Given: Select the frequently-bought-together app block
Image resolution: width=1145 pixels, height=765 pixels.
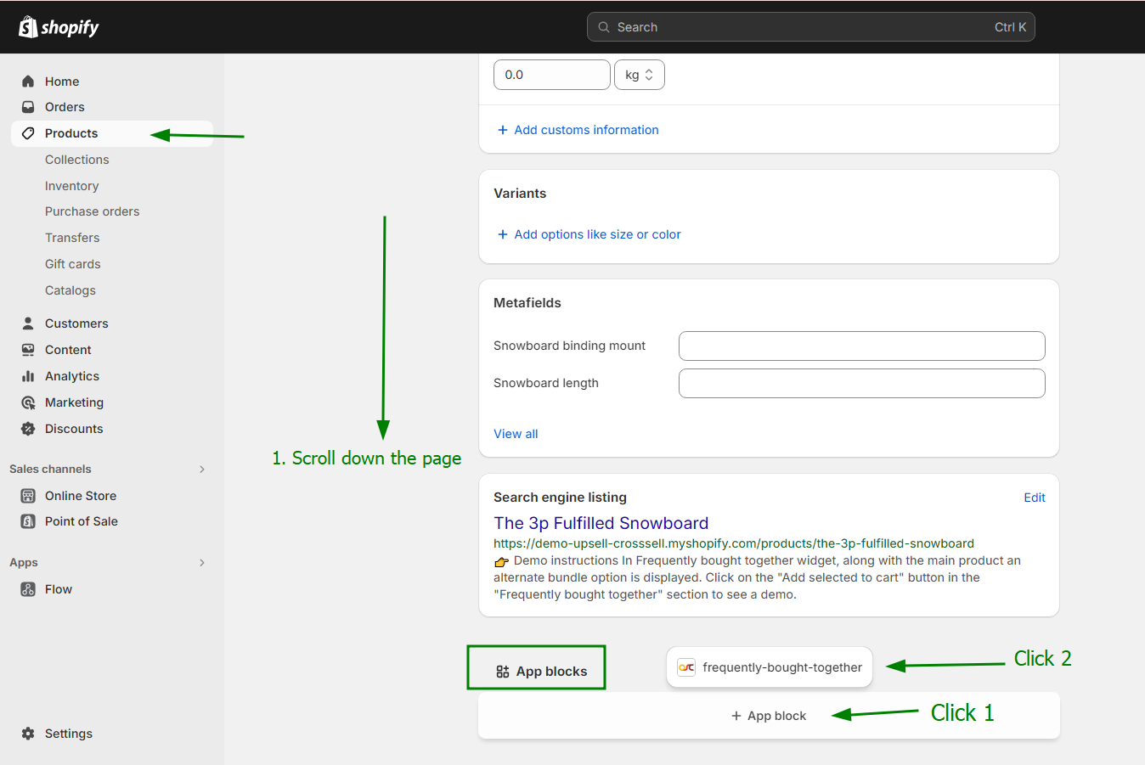Looking at the screenshot, I should click(x=770, y=667).
